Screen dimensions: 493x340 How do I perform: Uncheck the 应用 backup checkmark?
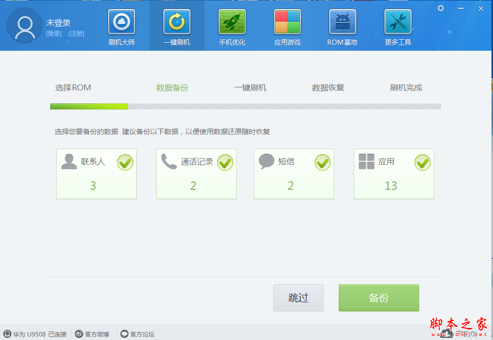point(423,162)
